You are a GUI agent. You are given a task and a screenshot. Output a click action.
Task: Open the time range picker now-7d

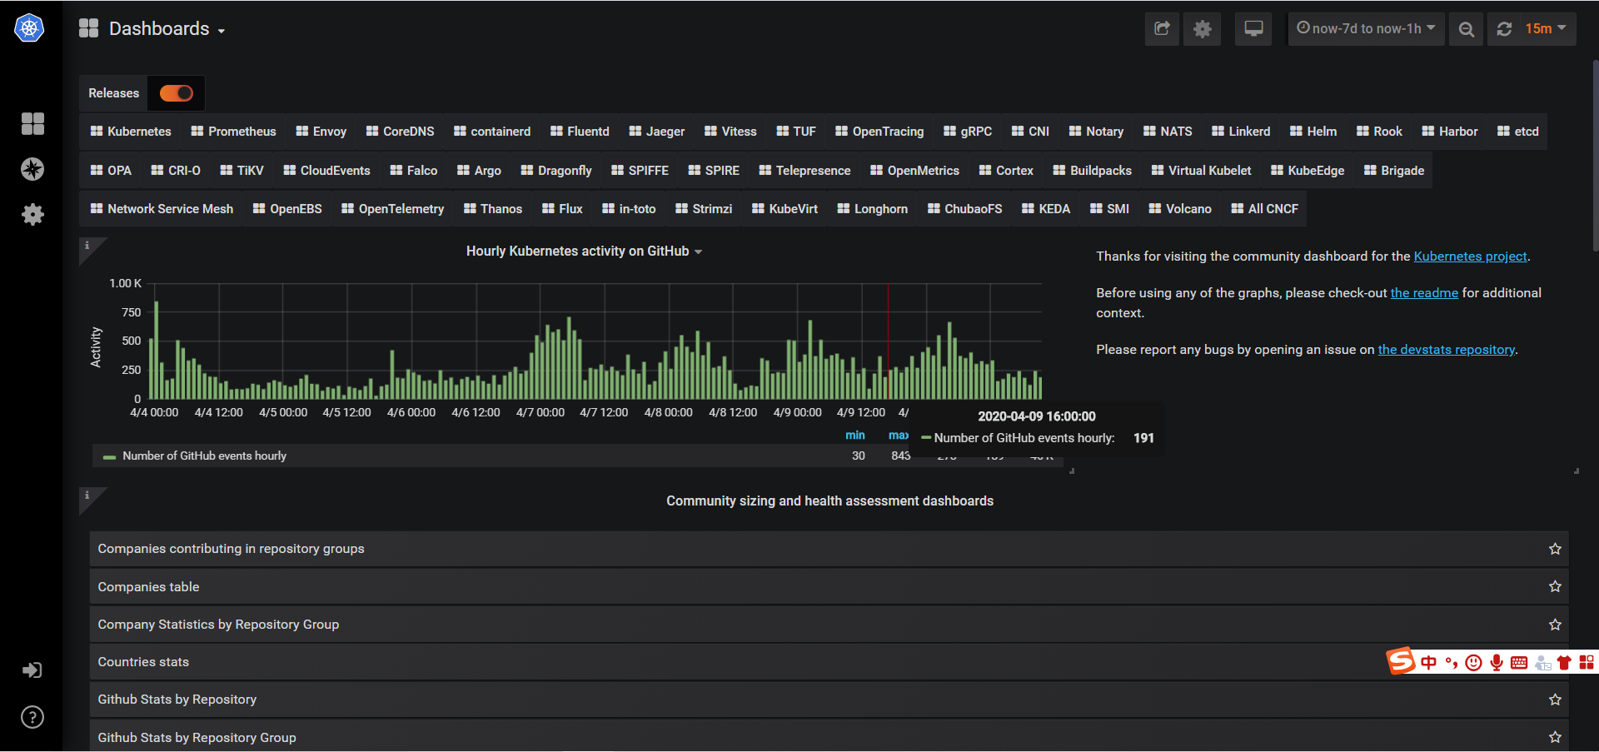[x=1366, y=29]
